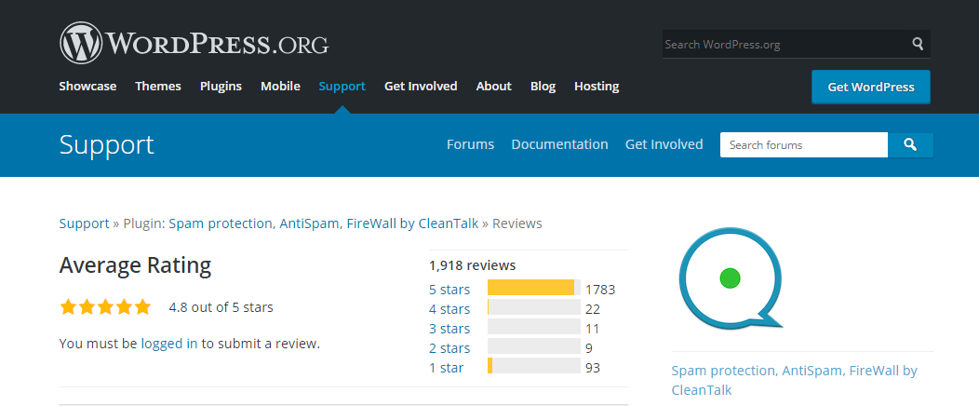Click the 1,918 reviews text

(x=473, y=264)
